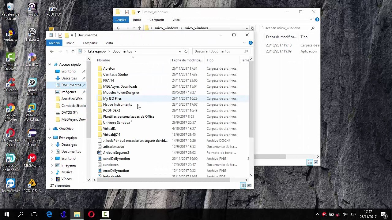Screen dimensions: 392x220
Task: Open MEGAsync desktop shortcut
Action: click(x=32, y=161)
